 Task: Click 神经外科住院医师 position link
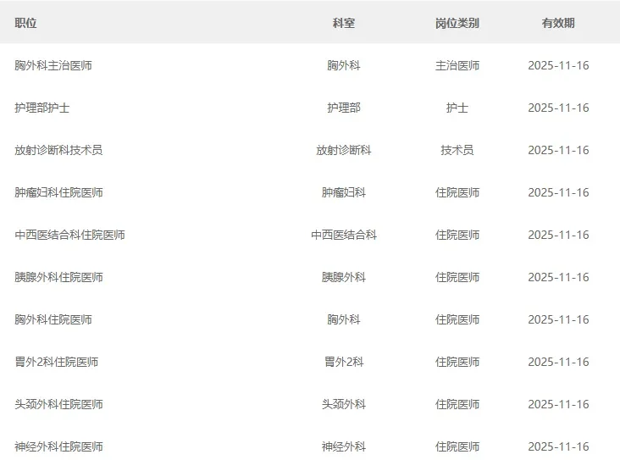click(x=58, y=446)
